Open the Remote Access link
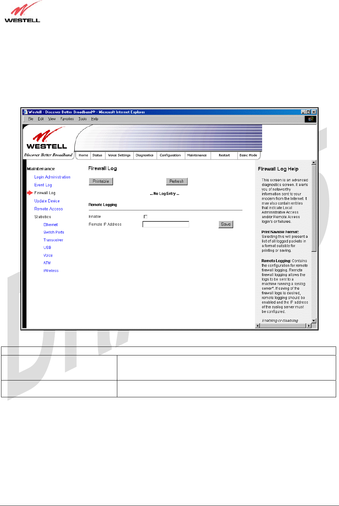The height and width of the screenshot is (506, 339). coord(48,209)
